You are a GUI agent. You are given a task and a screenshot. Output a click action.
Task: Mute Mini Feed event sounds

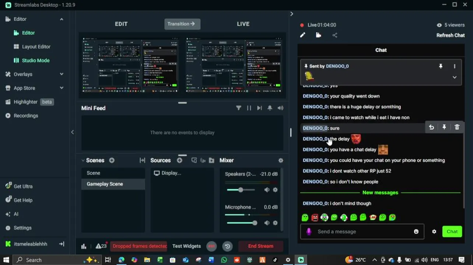[281, 108]
